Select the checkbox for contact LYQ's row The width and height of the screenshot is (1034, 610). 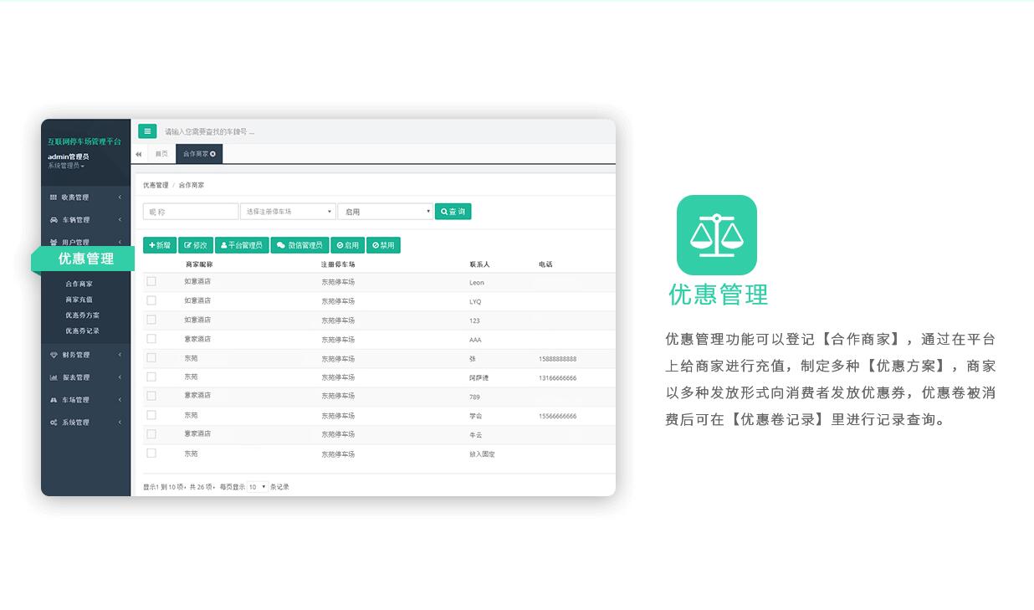pos(151,300)
